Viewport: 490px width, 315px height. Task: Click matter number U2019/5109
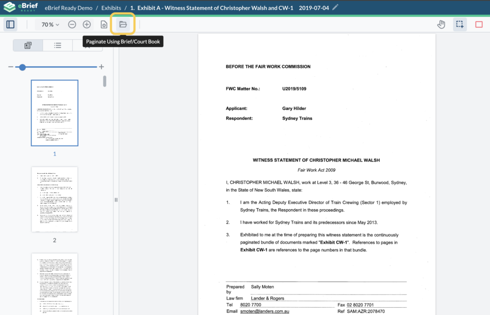[294, 89]
